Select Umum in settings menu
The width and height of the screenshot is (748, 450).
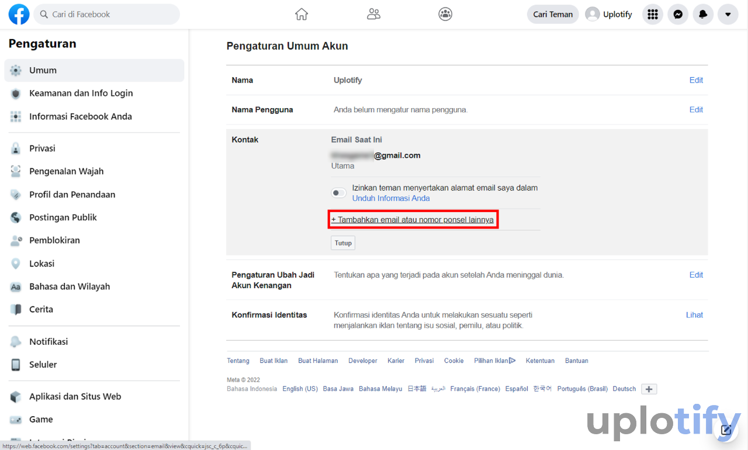tap(94, 70)
